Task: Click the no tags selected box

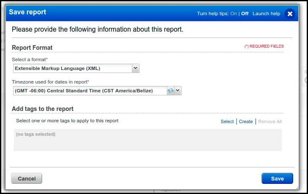Action: [148, 140]
